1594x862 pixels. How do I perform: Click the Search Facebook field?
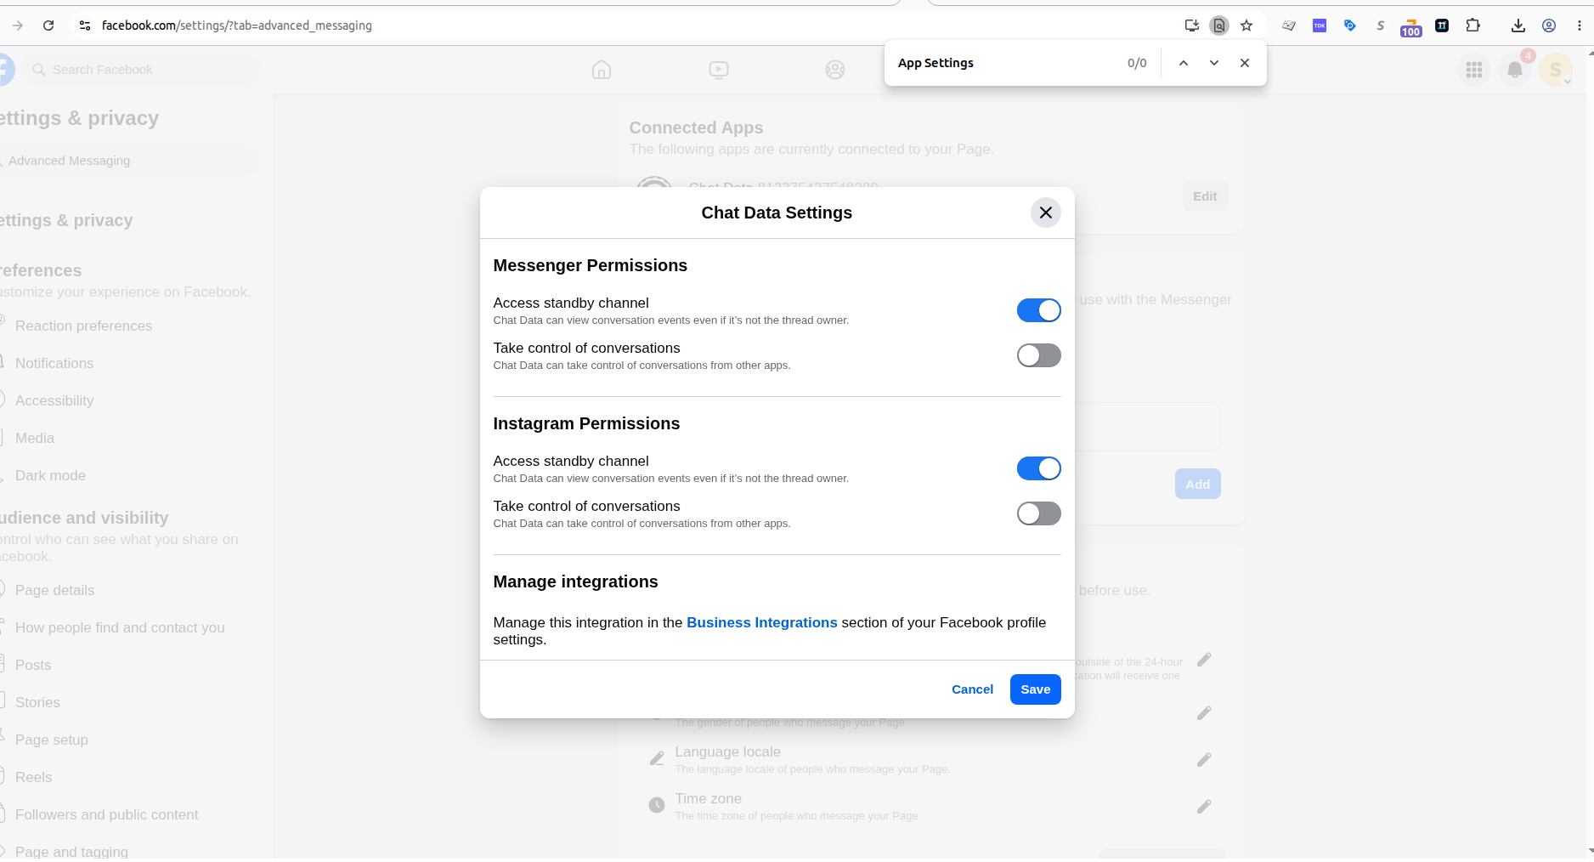(141, 70)
